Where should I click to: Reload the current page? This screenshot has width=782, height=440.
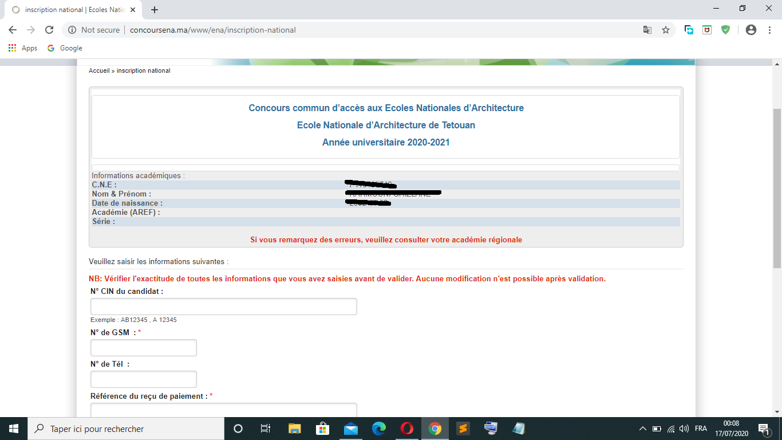(49, 30)
